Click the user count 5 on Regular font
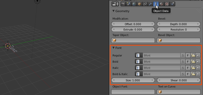 pyautogui.click(x=183, y=55)
